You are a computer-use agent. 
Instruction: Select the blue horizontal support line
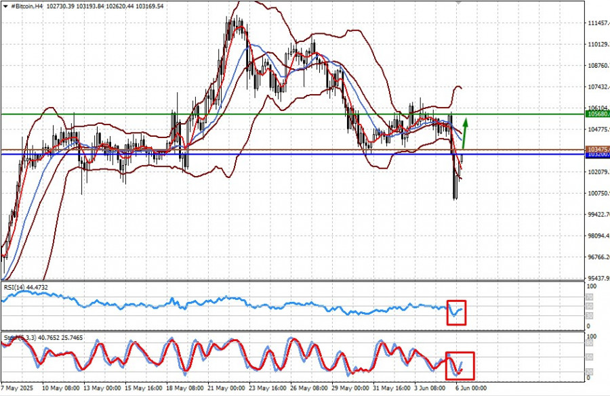tap(293, 154)
